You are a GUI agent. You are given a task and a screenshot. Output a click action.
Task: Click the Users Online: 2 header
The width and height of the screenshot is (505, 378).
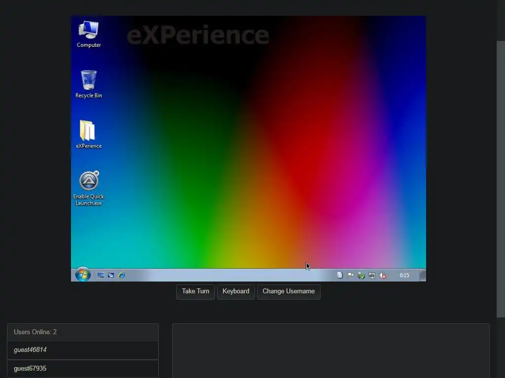coord(83,332)
